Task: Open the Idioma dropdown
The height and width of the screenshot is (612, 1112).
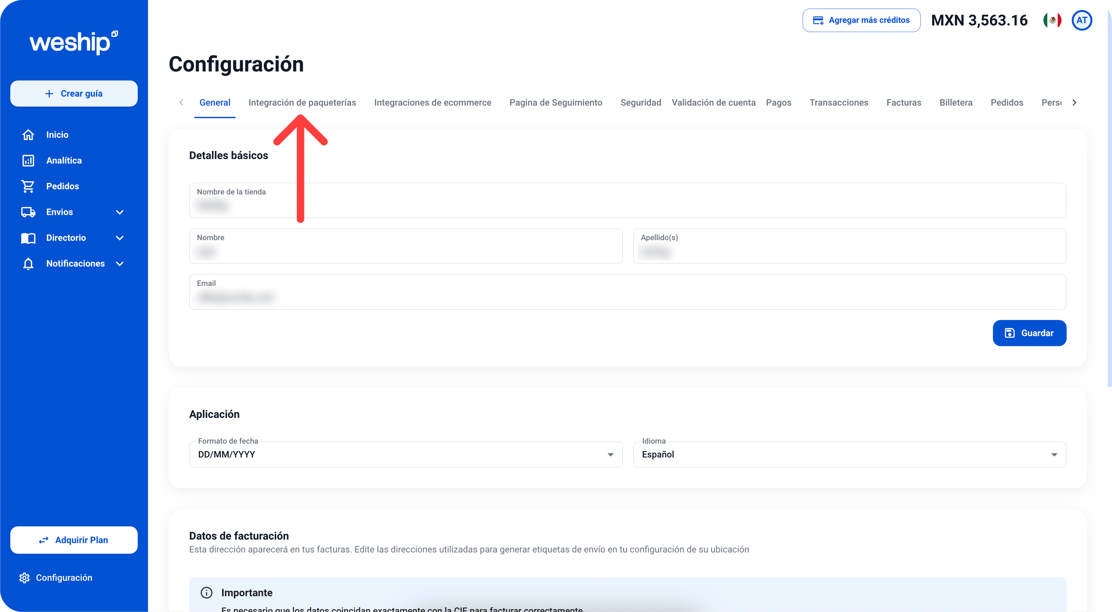Action: (x=849, y=454)
